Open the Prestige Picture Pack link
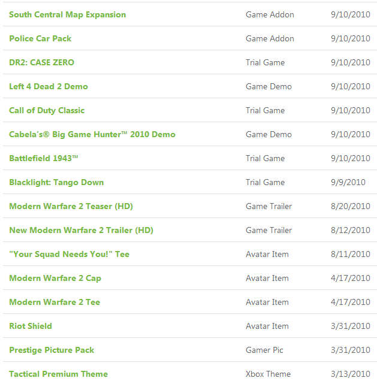The image size is (377, 384). (x=52, y=350)
